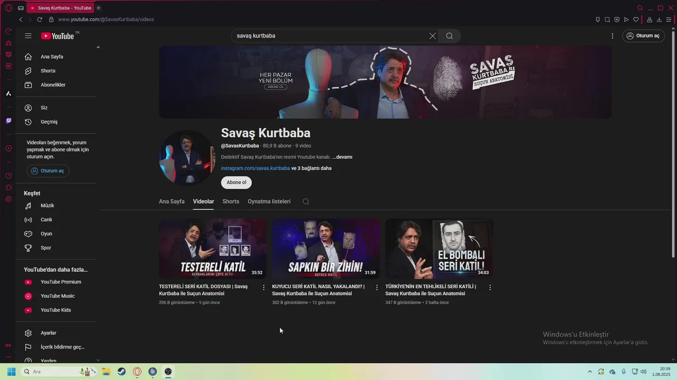Open options menu for KUYUCU video
Viewport: 677px width, 380px height.
(377, 288)
